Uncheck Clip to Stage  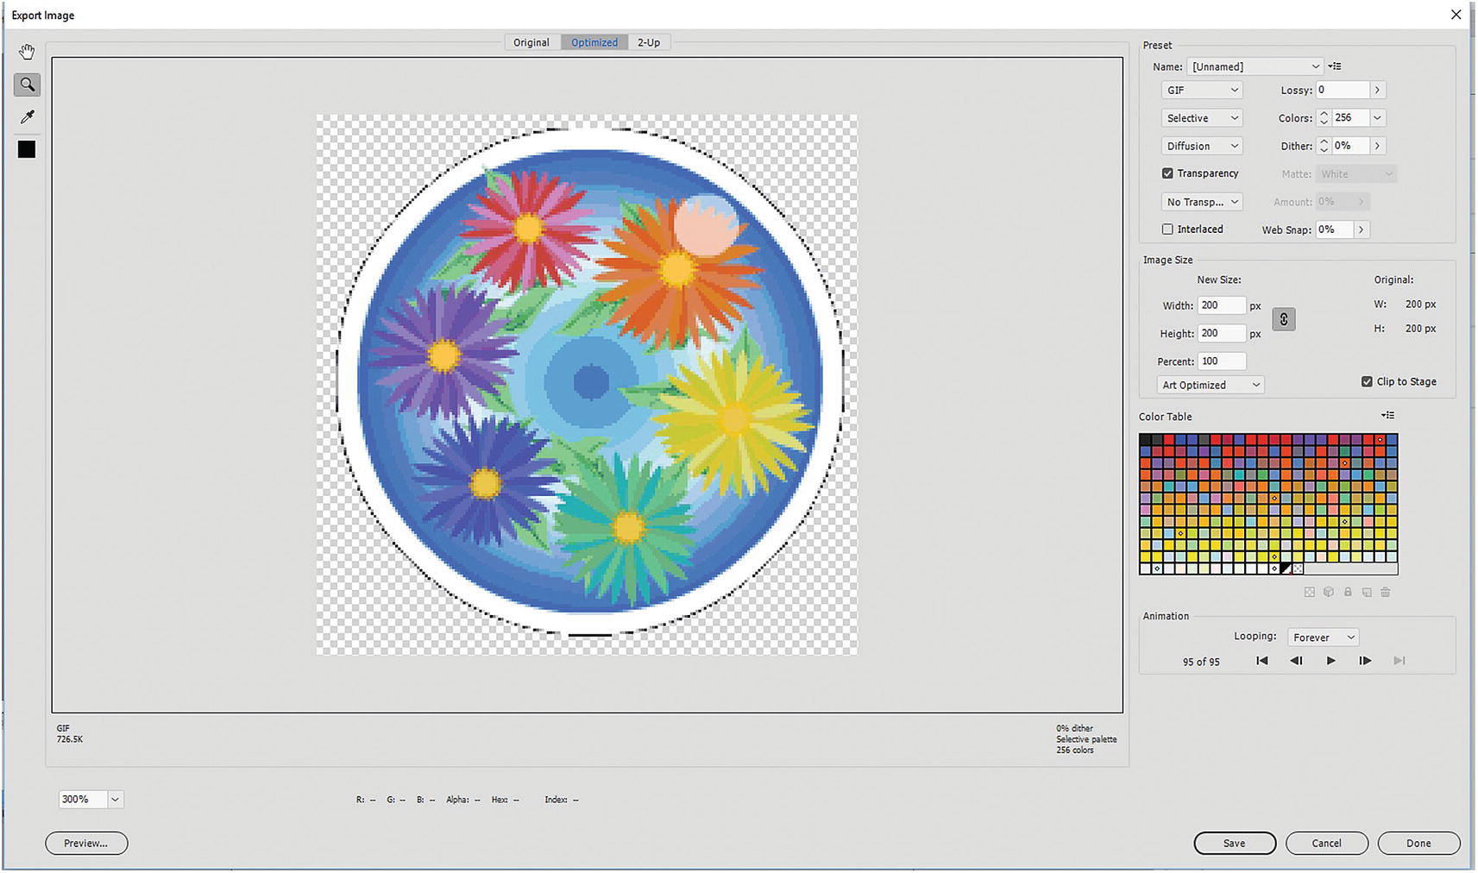(x=1367, y=382)
